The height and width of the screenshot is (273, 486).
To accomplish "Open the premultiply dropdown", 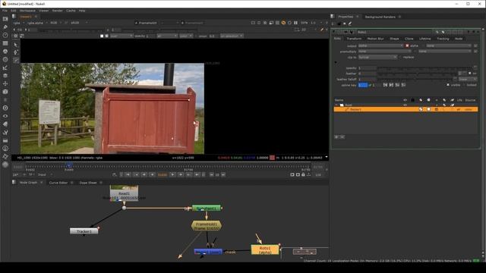I will pyautogui.click(x=385, y=52).
